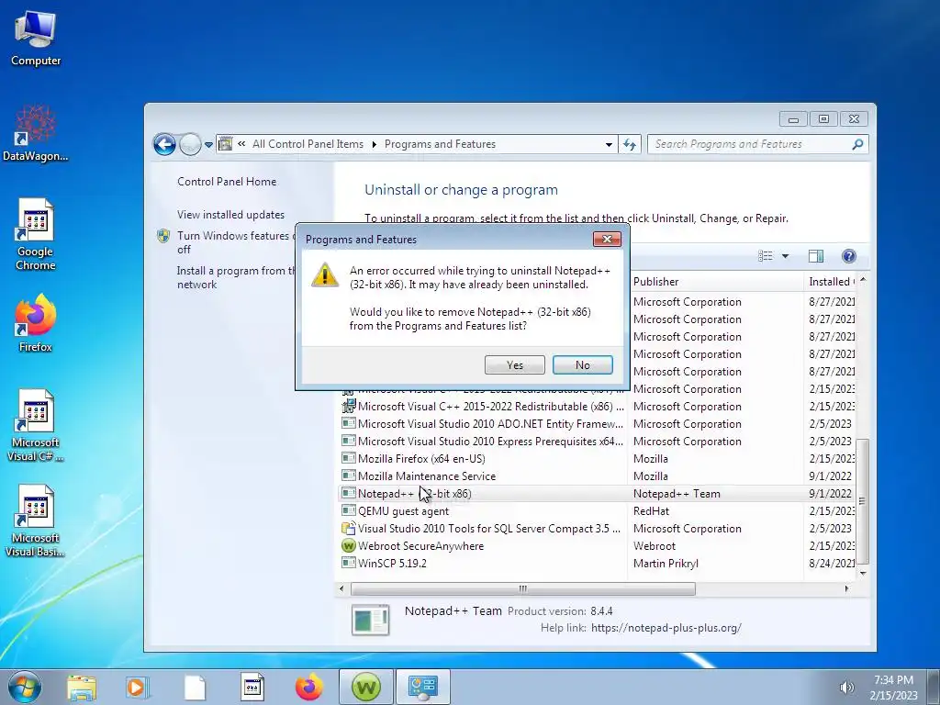Click the Visual C++ x86 Redistributable row icon
This screenshot has width=940, height=705.
(348, 407)
